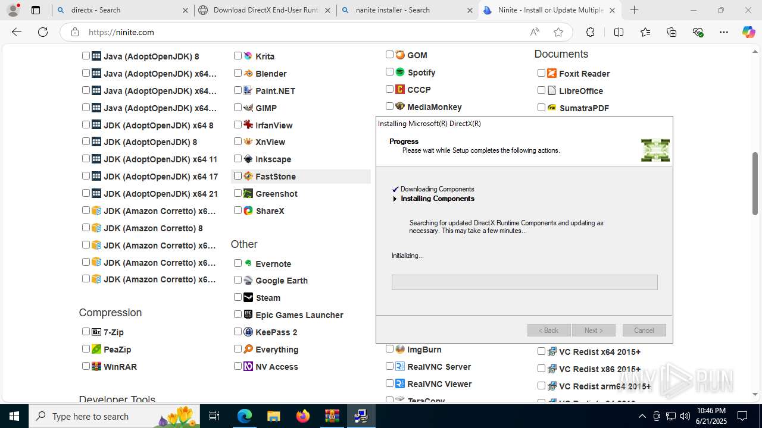This screenshot has height=428, width=762.
Task: Click the disabled Back button
Action: 549,331
